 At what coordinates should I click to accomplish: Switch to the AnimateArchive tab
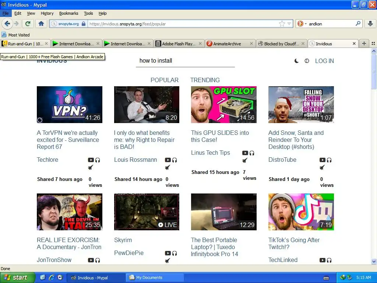(230, 43)
